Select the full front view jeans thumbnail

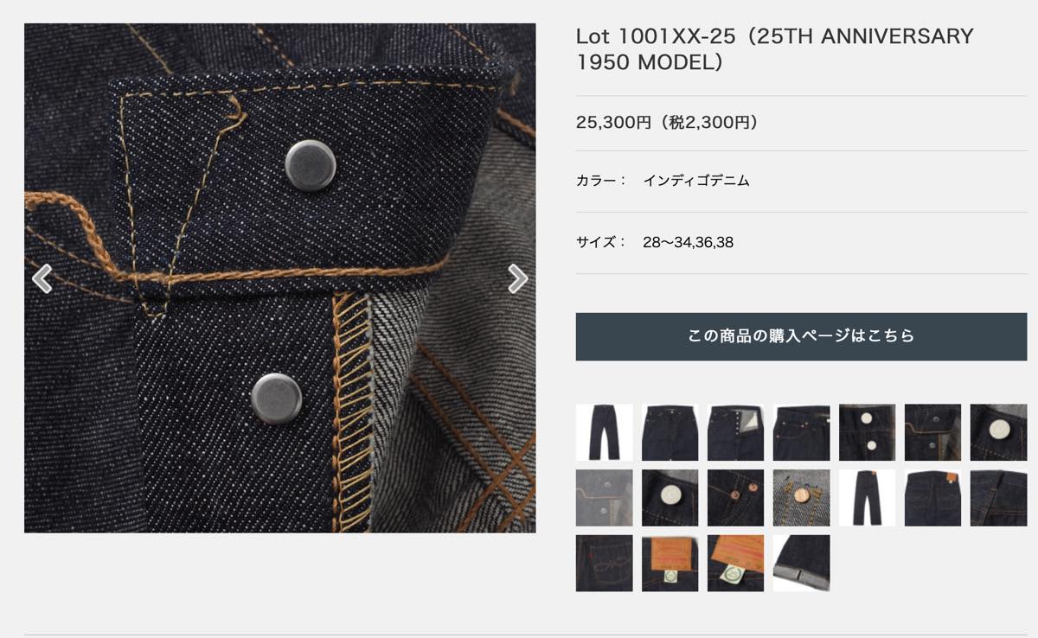604,432
